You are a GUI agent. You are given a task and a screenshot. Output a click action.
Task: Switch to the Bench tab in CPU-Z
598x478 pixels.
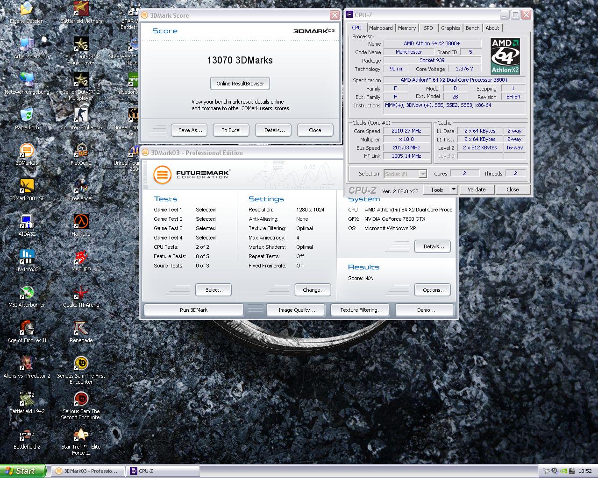click(472, 28)
